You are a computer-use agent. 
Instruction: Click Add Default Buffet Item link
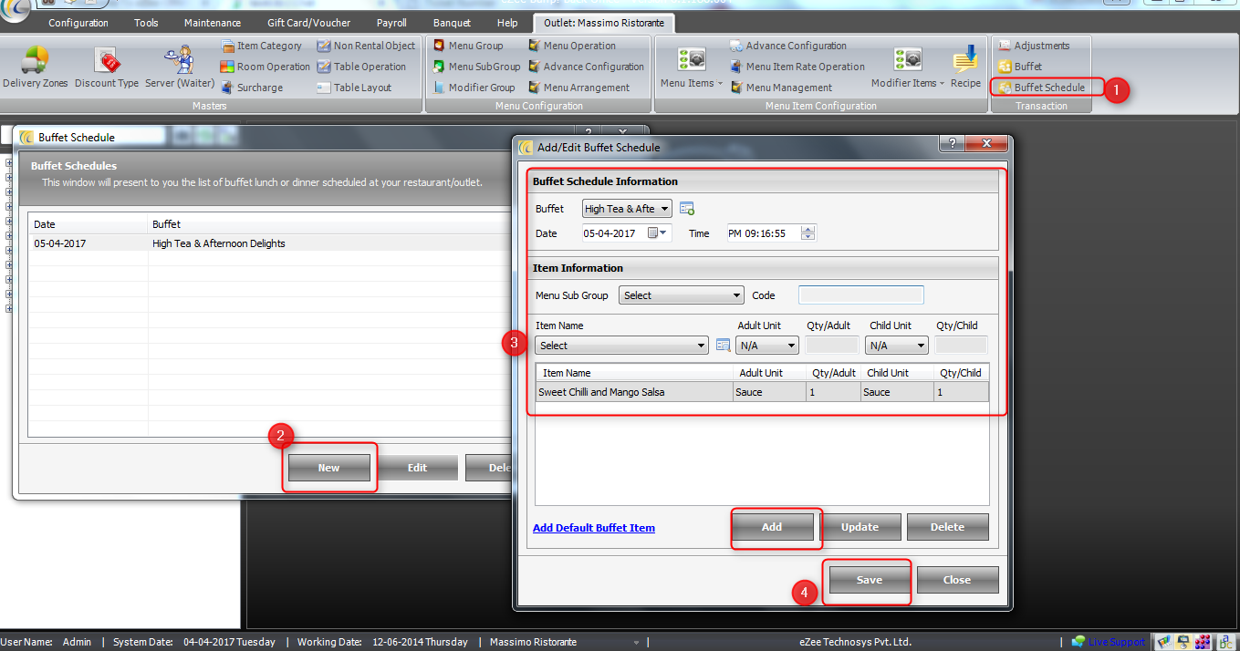tap(594, 528)
